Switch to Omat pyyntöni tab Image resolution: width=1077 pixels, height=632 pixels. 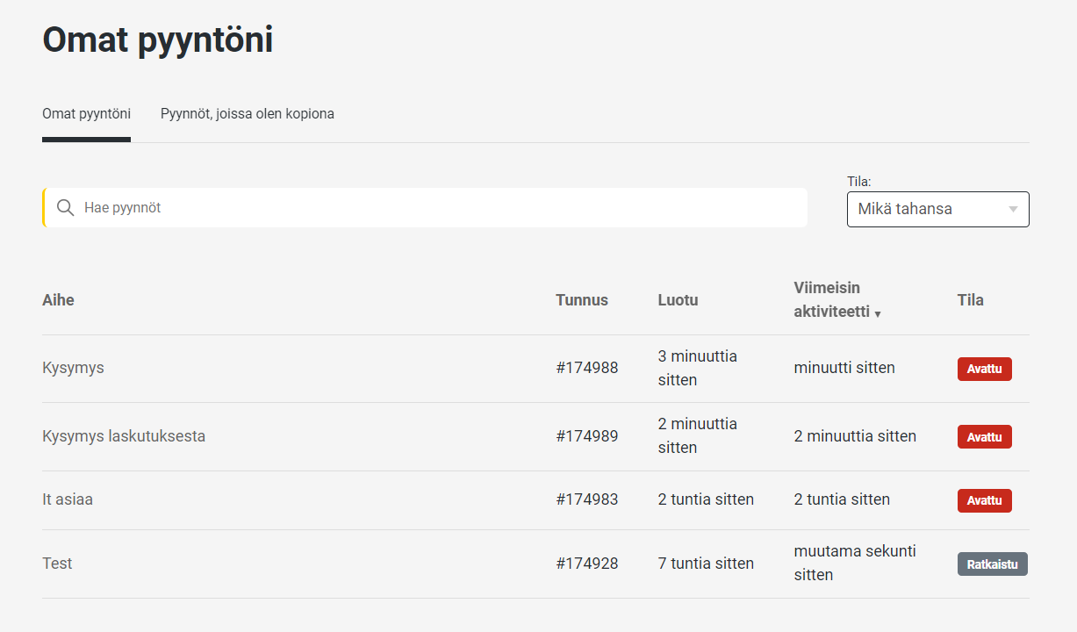click(x=86, y=114)
